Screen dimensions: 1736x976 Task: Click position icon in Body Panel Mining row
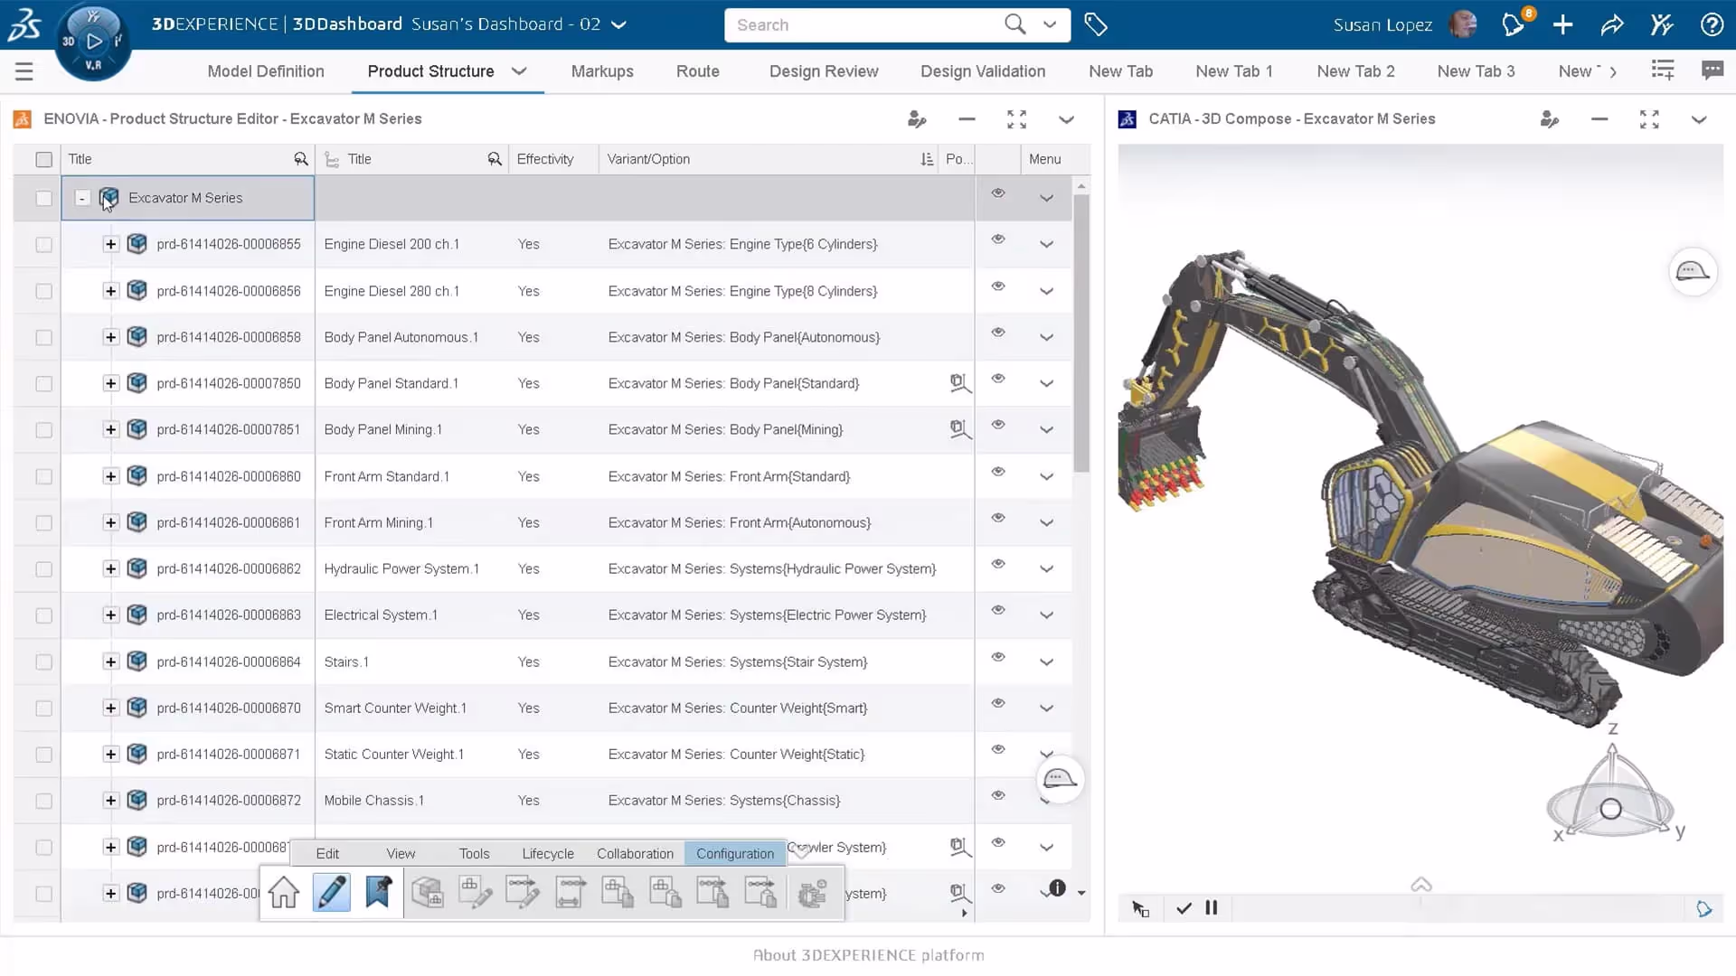(x=960, y=429)
